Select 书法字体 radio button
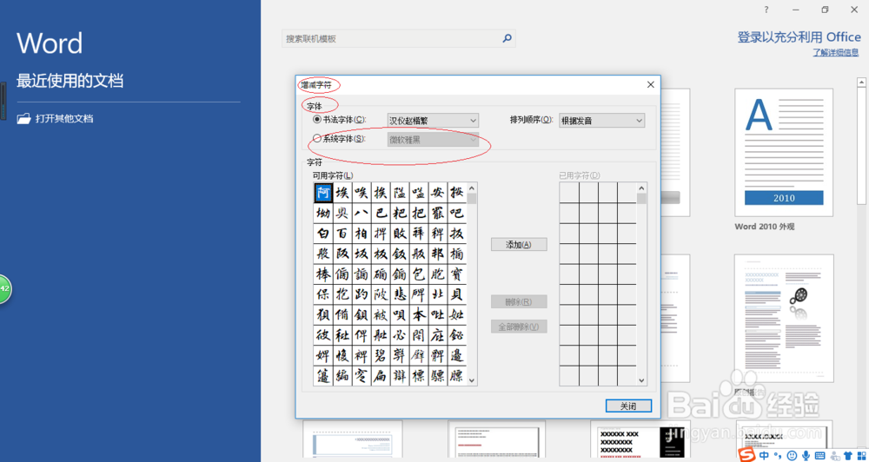The height and width of the screenshot is (462, 869). tap(317, 119)
